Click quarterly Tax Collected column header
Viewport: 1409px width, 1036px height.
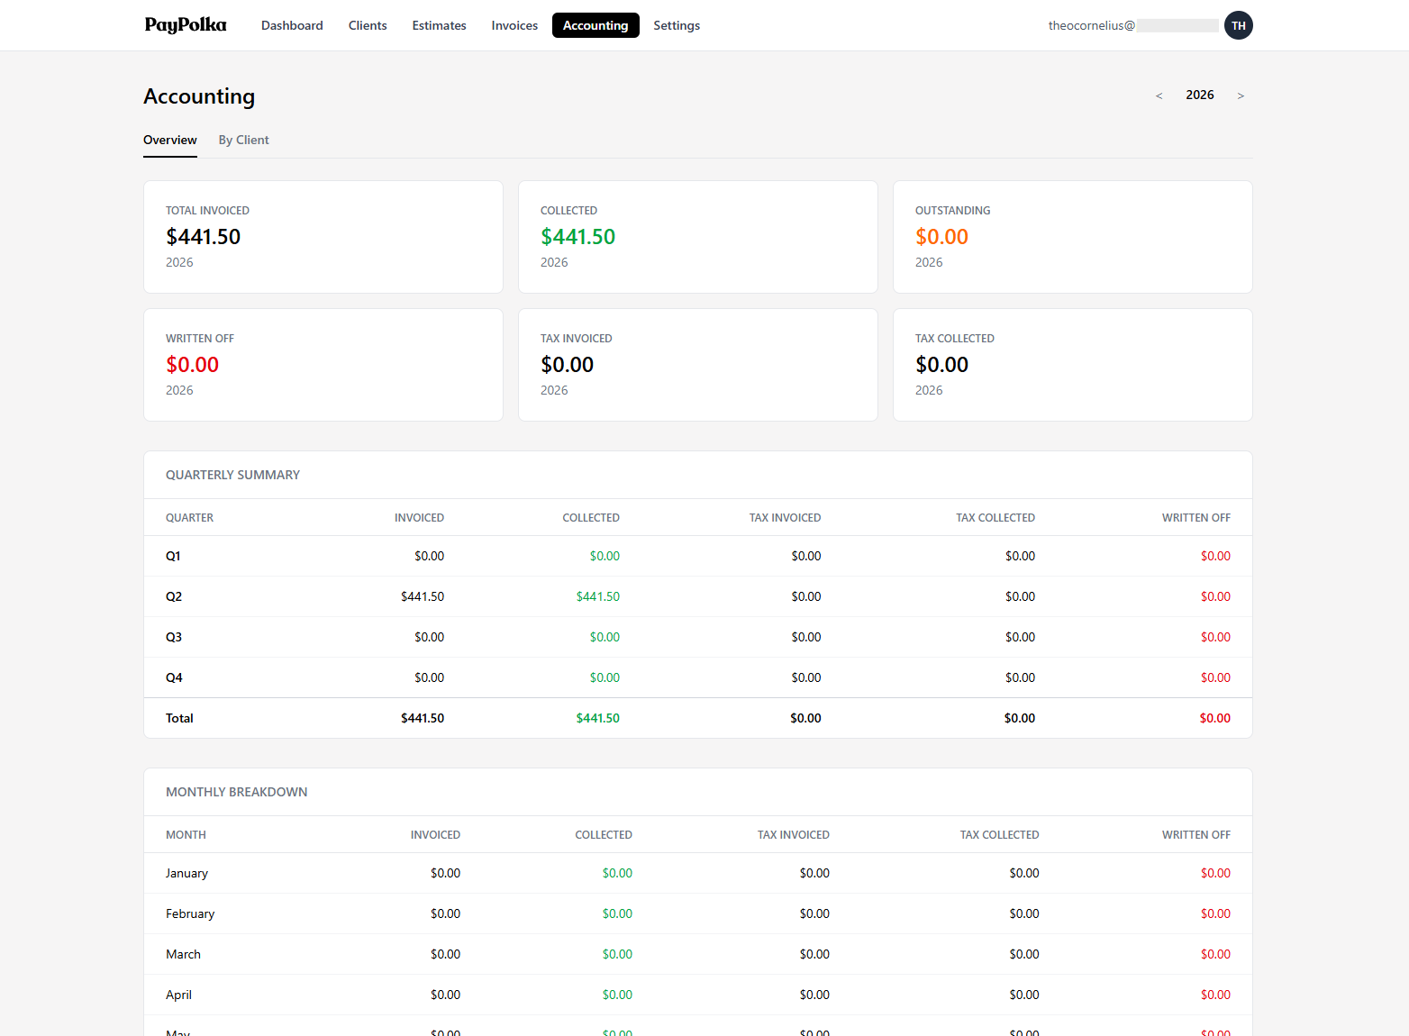pyautogui.click(x=995, y=518)
